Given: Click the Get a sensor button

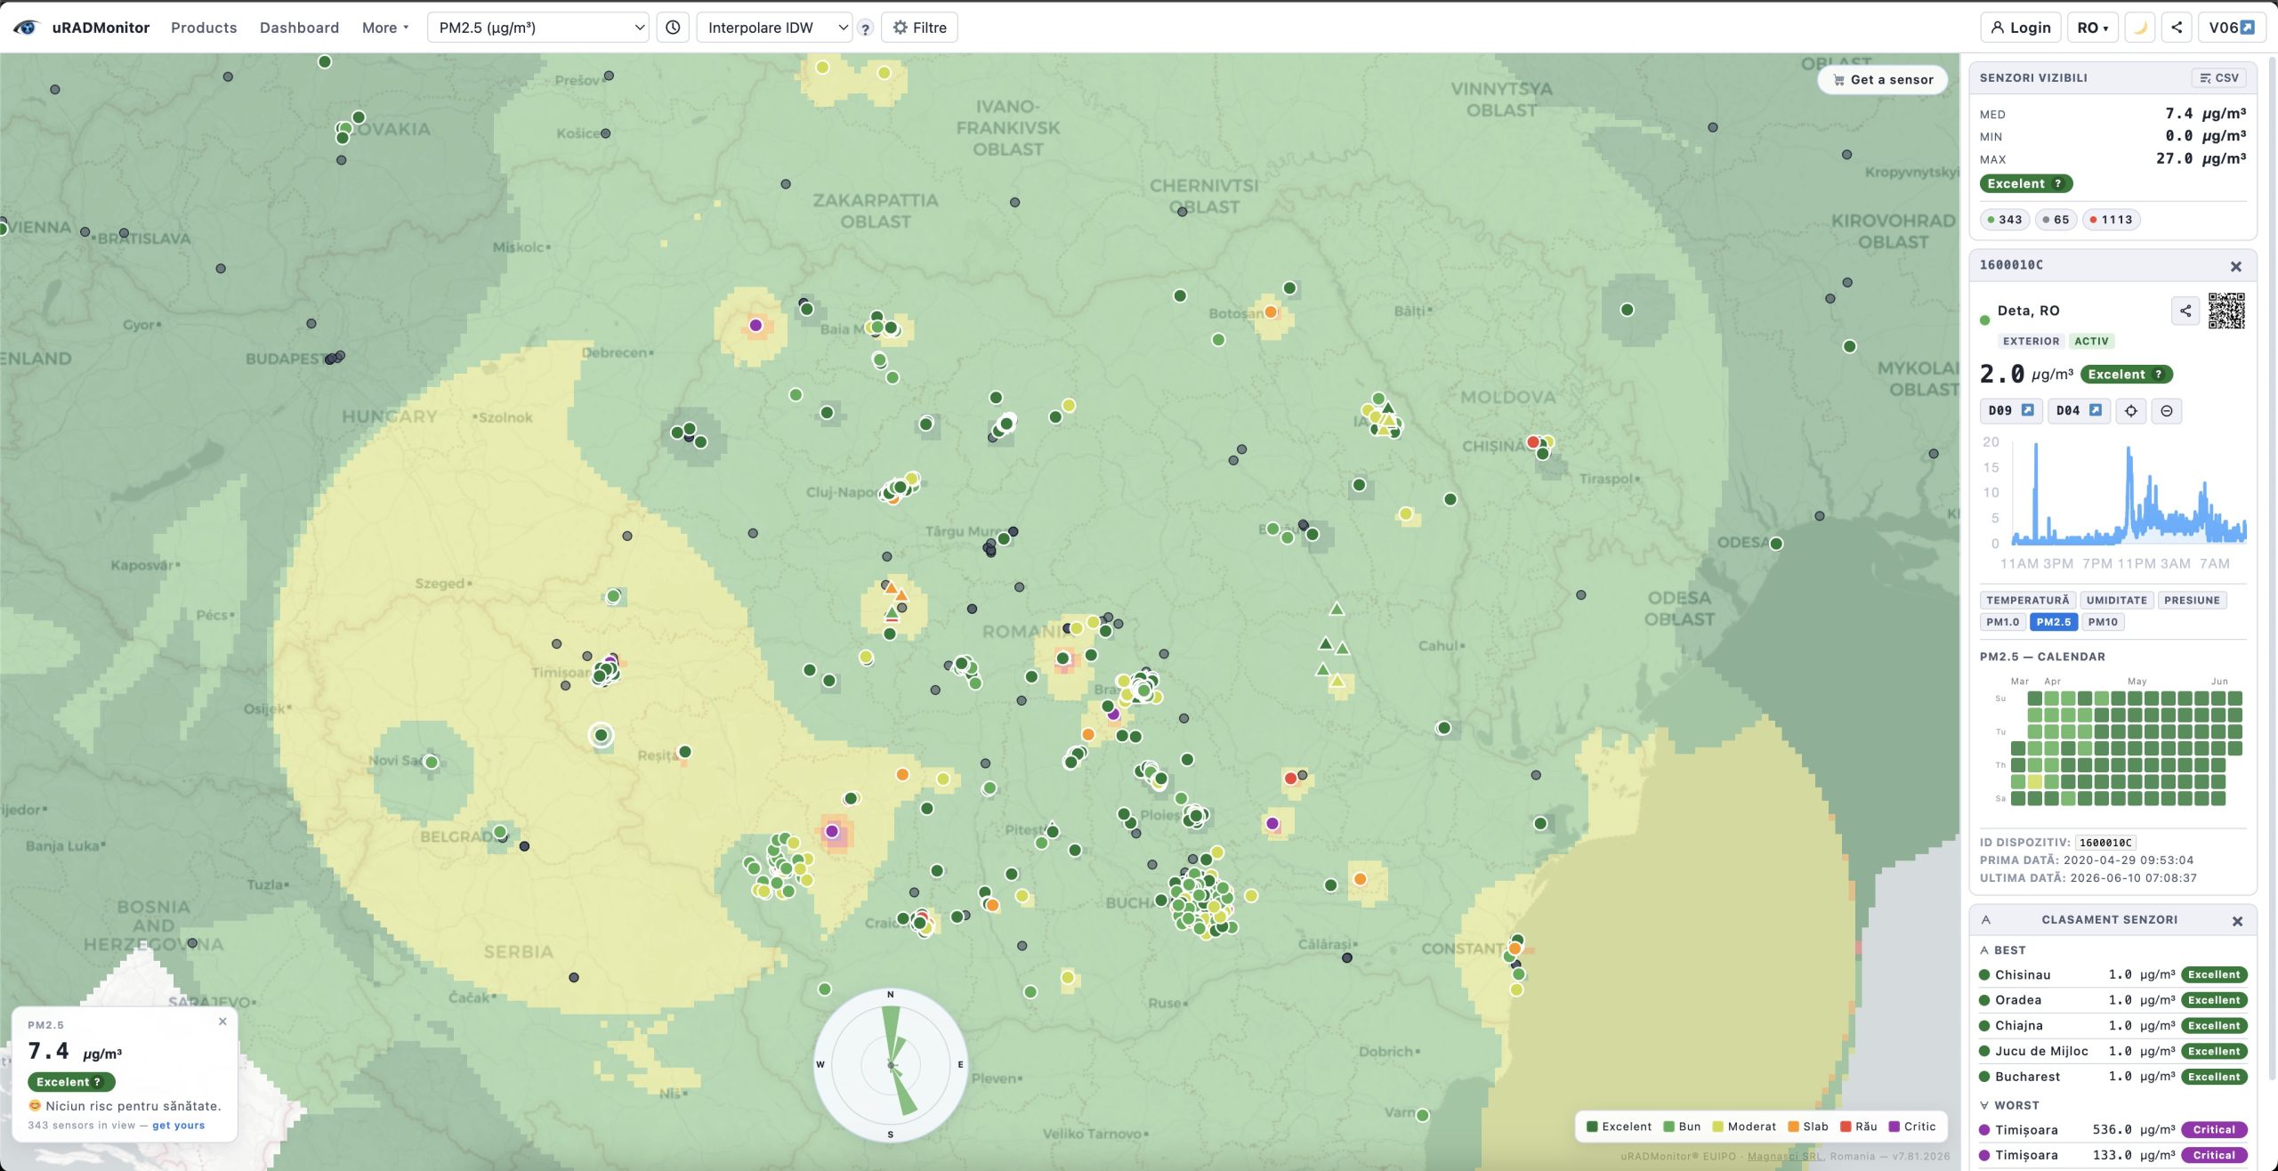Looking at the screenshot, I should tap(1882, 80).
